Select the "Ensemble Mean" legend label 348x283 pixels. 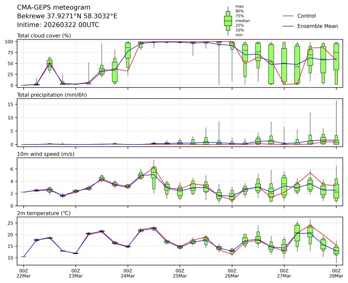click(318, 26)
